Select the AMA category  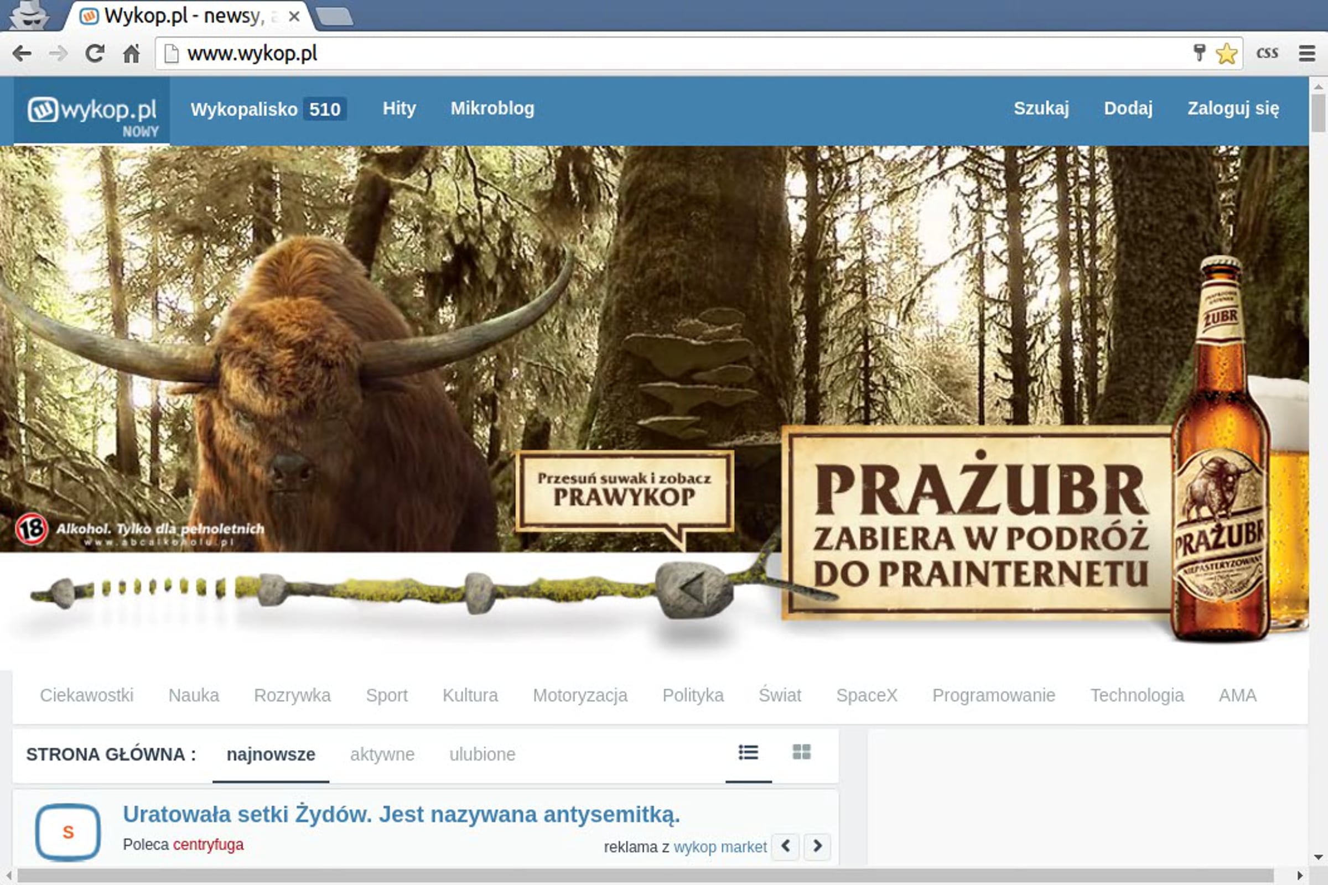pyautogui.click(x=1238, y=695)
